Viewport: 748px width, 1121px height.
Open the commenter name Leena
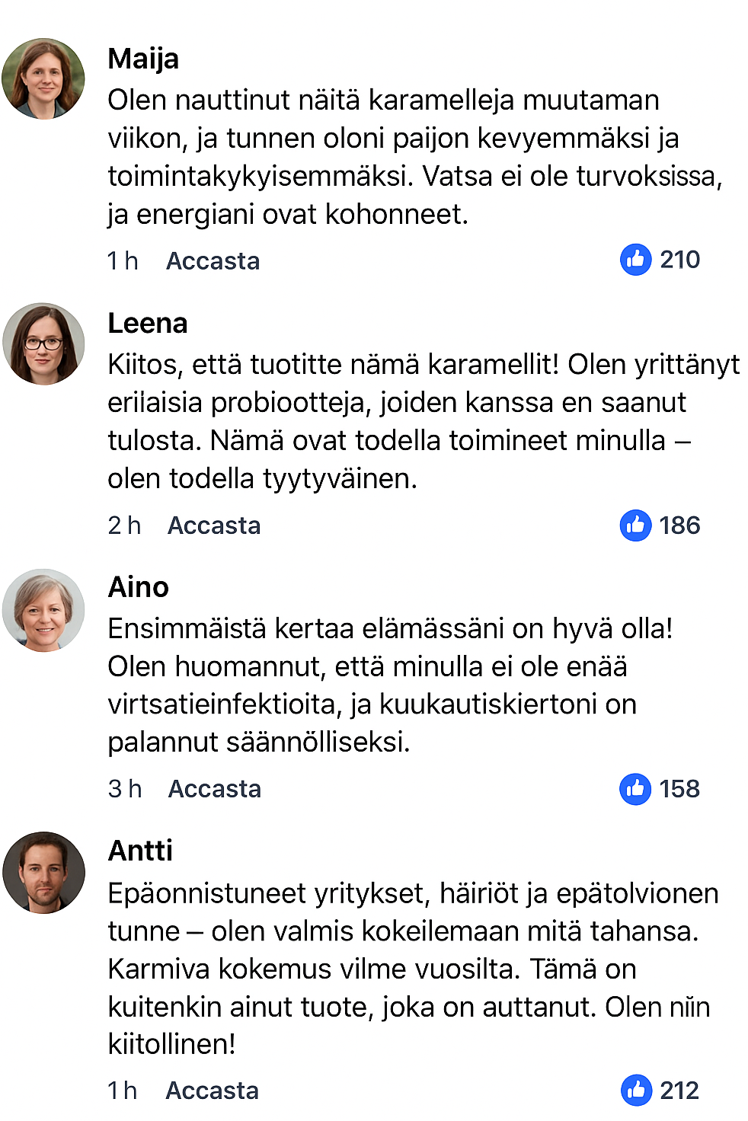pos(148,323)
